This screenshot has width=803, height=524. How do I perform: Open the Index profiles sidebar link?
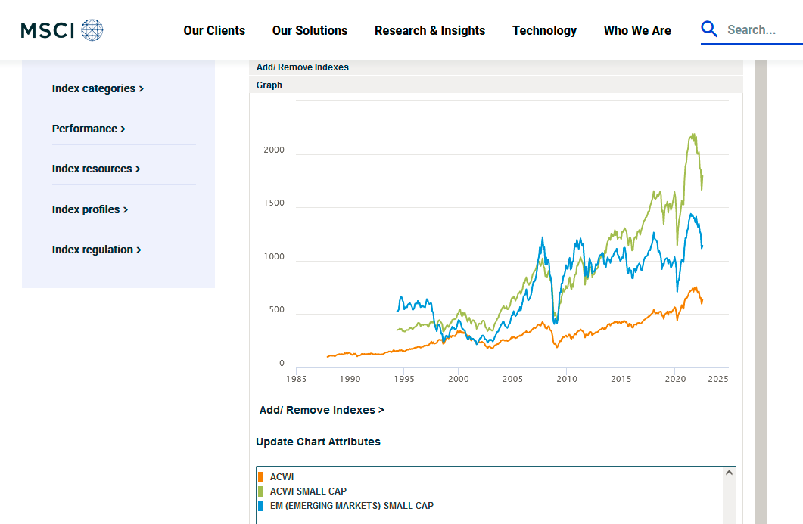[90, 209]
